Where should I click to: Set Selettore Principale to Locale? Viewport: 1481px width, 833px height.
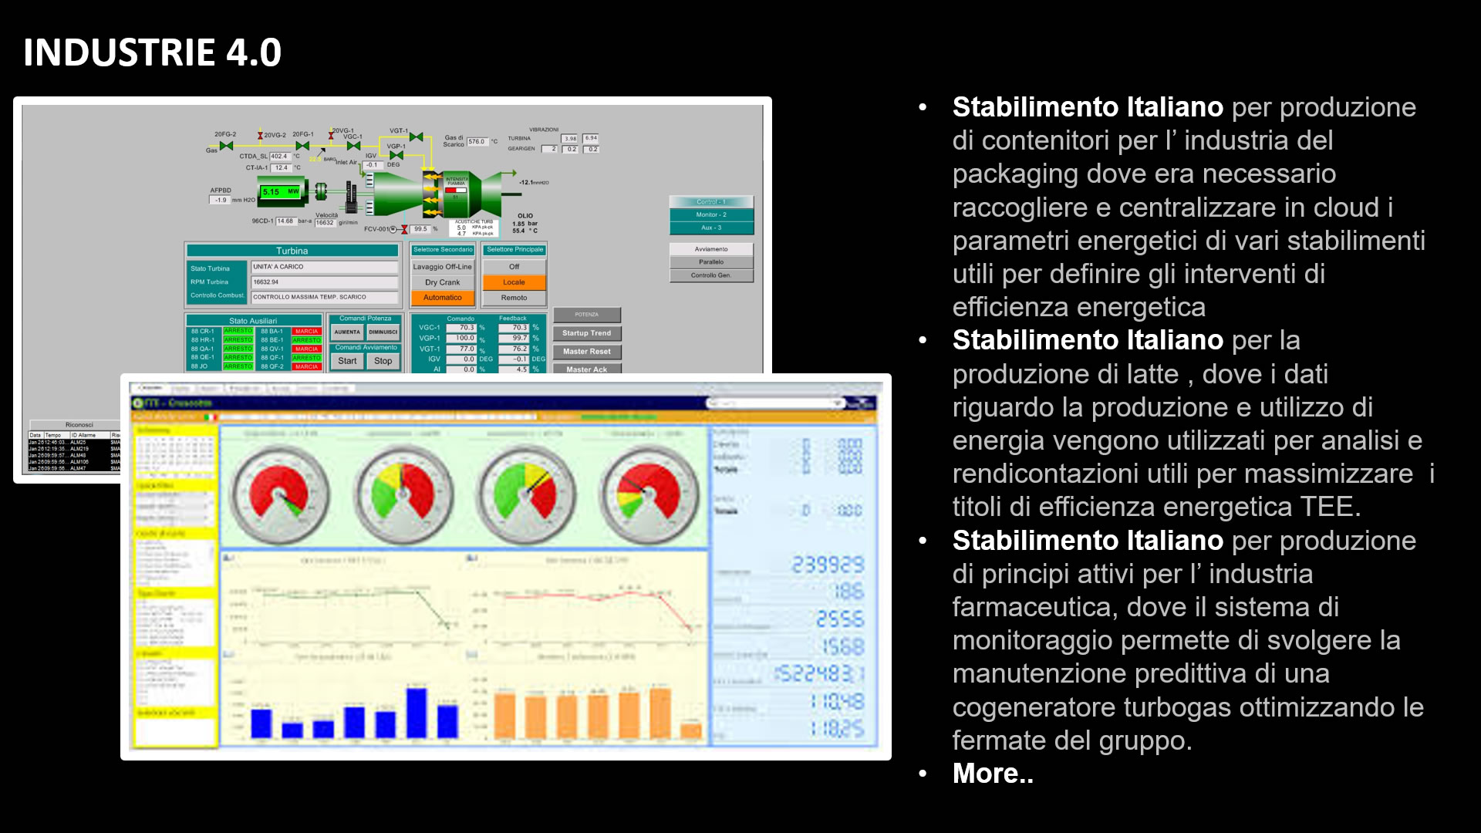pyautogui.click(x=514, y=282)
